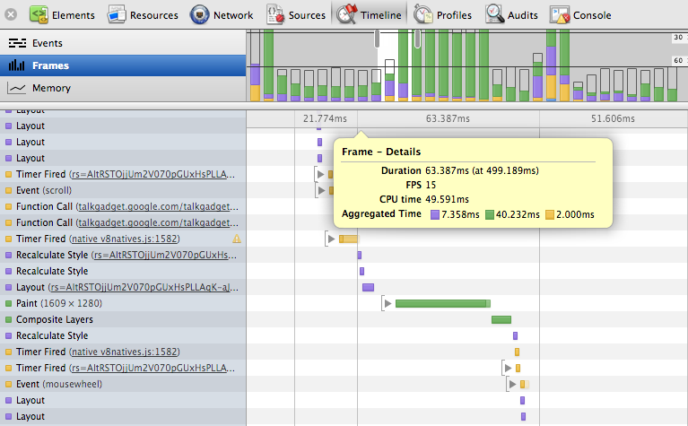Click the Events mode icon
The width and height of the screenshot is (688, 426).
[17, 43]
